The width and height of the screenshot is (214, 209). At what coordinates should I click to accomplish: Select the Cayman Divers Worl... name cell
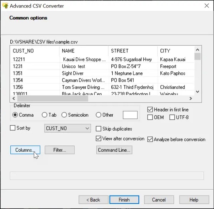tap(84, 80)
